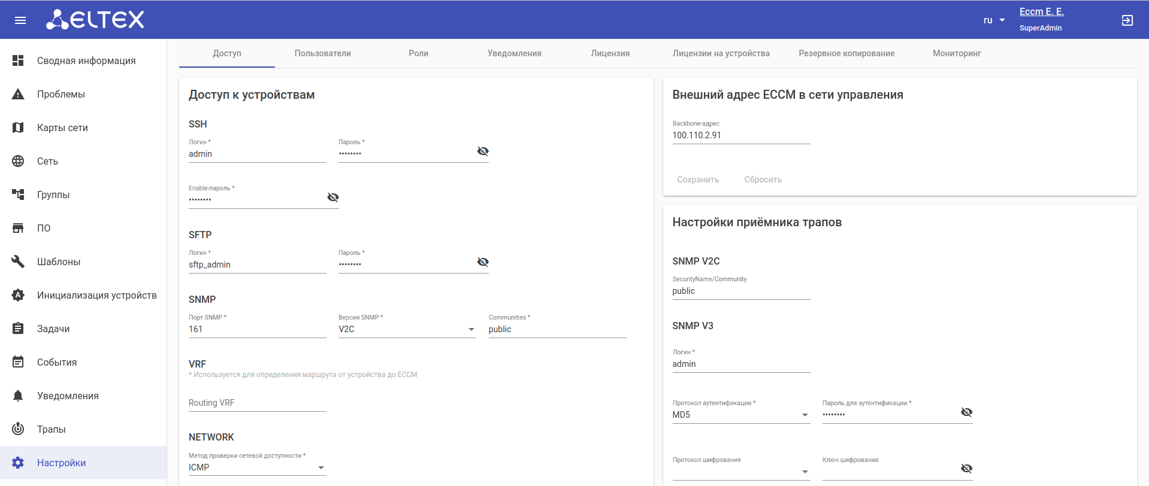
Task: Click the Сеть globe icon
Action: [18, 161]
